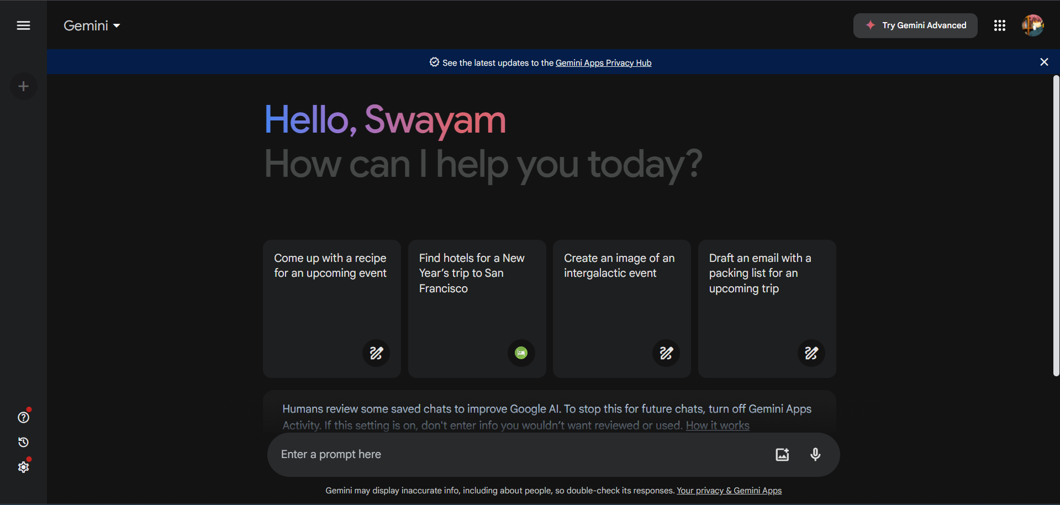Click the hotel icon on San Francisco card
The width and height of the screenshot is (1060, 505).
tap(521, 353)
